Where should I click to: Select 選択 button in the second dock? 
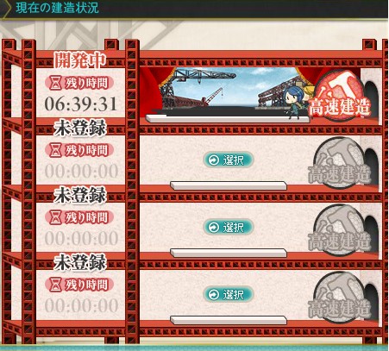point(229,160)
